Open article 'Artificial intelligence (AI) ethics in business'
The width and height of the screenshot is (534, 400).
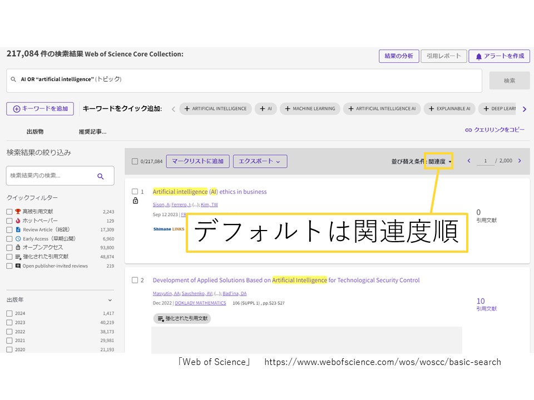click(210, 192)
